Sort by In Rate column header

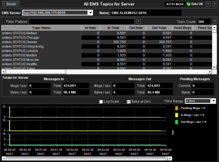[91, 28]
